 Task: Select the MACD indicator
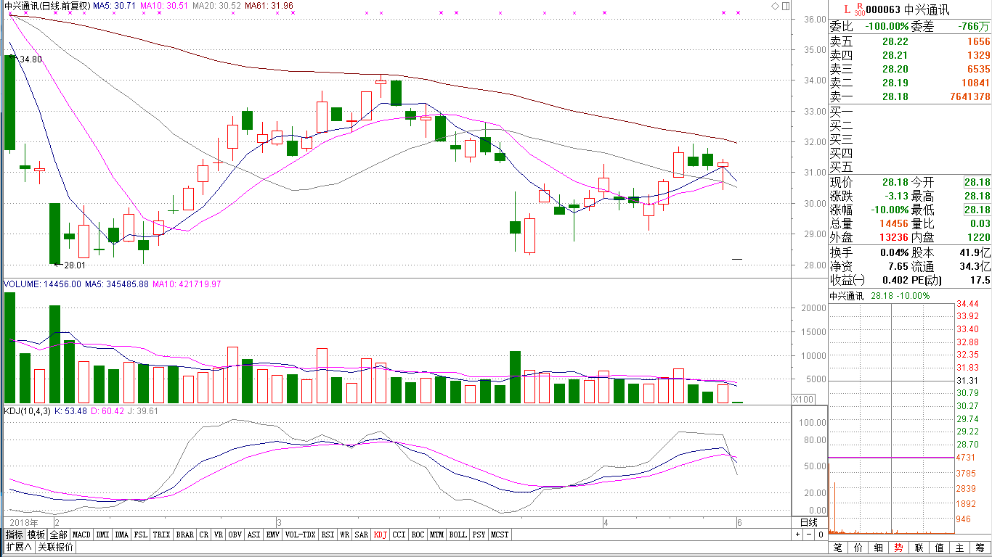coord(81,535)
